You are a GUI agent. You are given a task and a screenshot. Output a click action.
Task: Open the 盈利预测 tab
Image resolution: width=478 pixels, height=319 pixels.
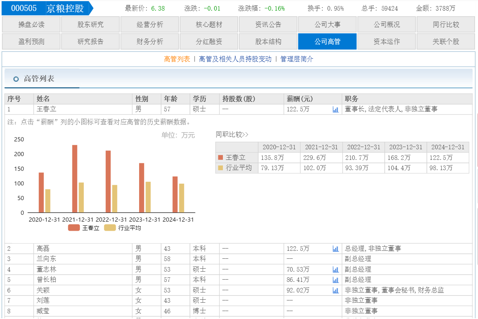tap(31, 41)
